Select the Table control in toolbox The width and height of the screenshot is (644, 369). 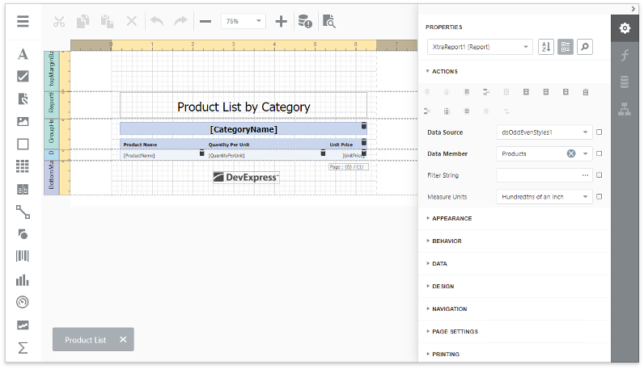point(23,166)
